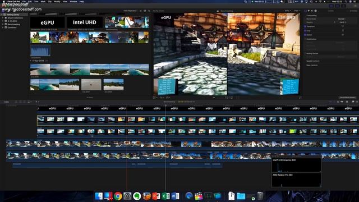Click the viewer timecode display
The width and height of the screenshot is (359, 202).
pyautogui.click(x=228, y=98)
